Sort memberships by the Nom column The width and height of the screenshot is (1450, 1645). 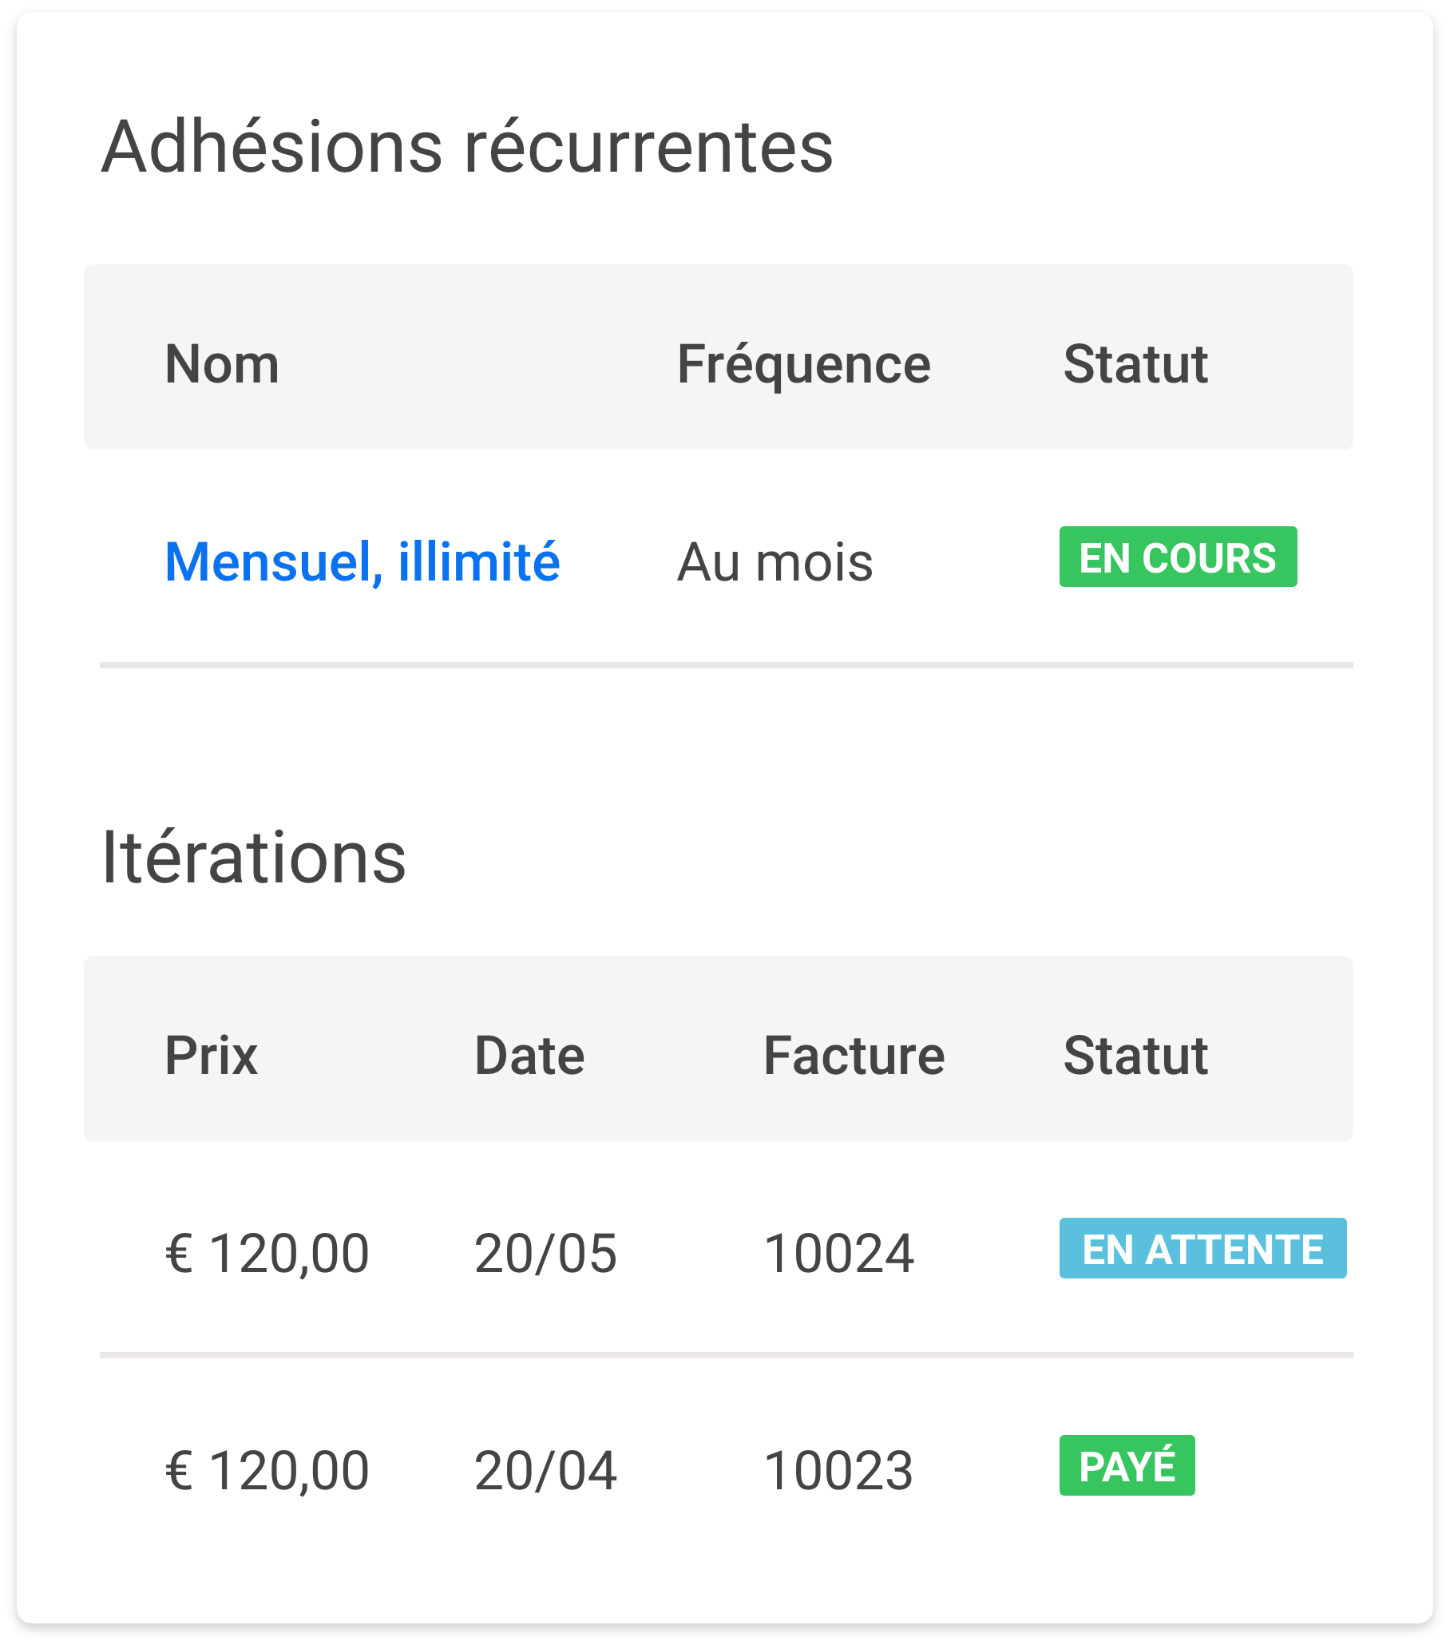click(x=222, y=364)
